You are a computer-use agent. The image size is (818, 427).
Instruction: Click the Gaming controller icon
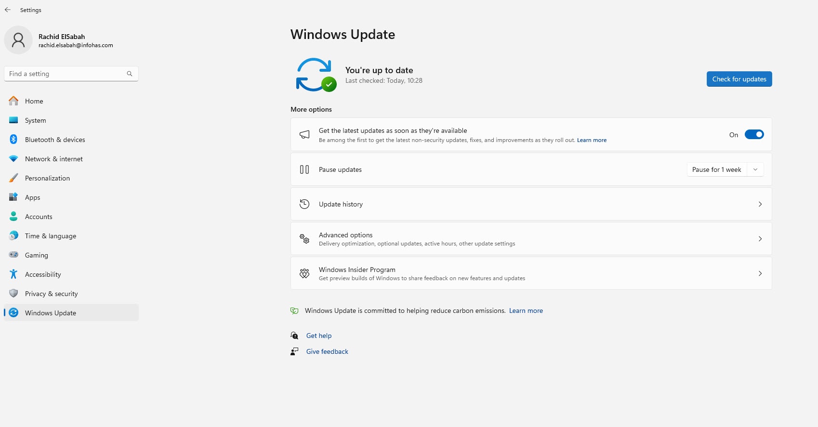[13, 255]
